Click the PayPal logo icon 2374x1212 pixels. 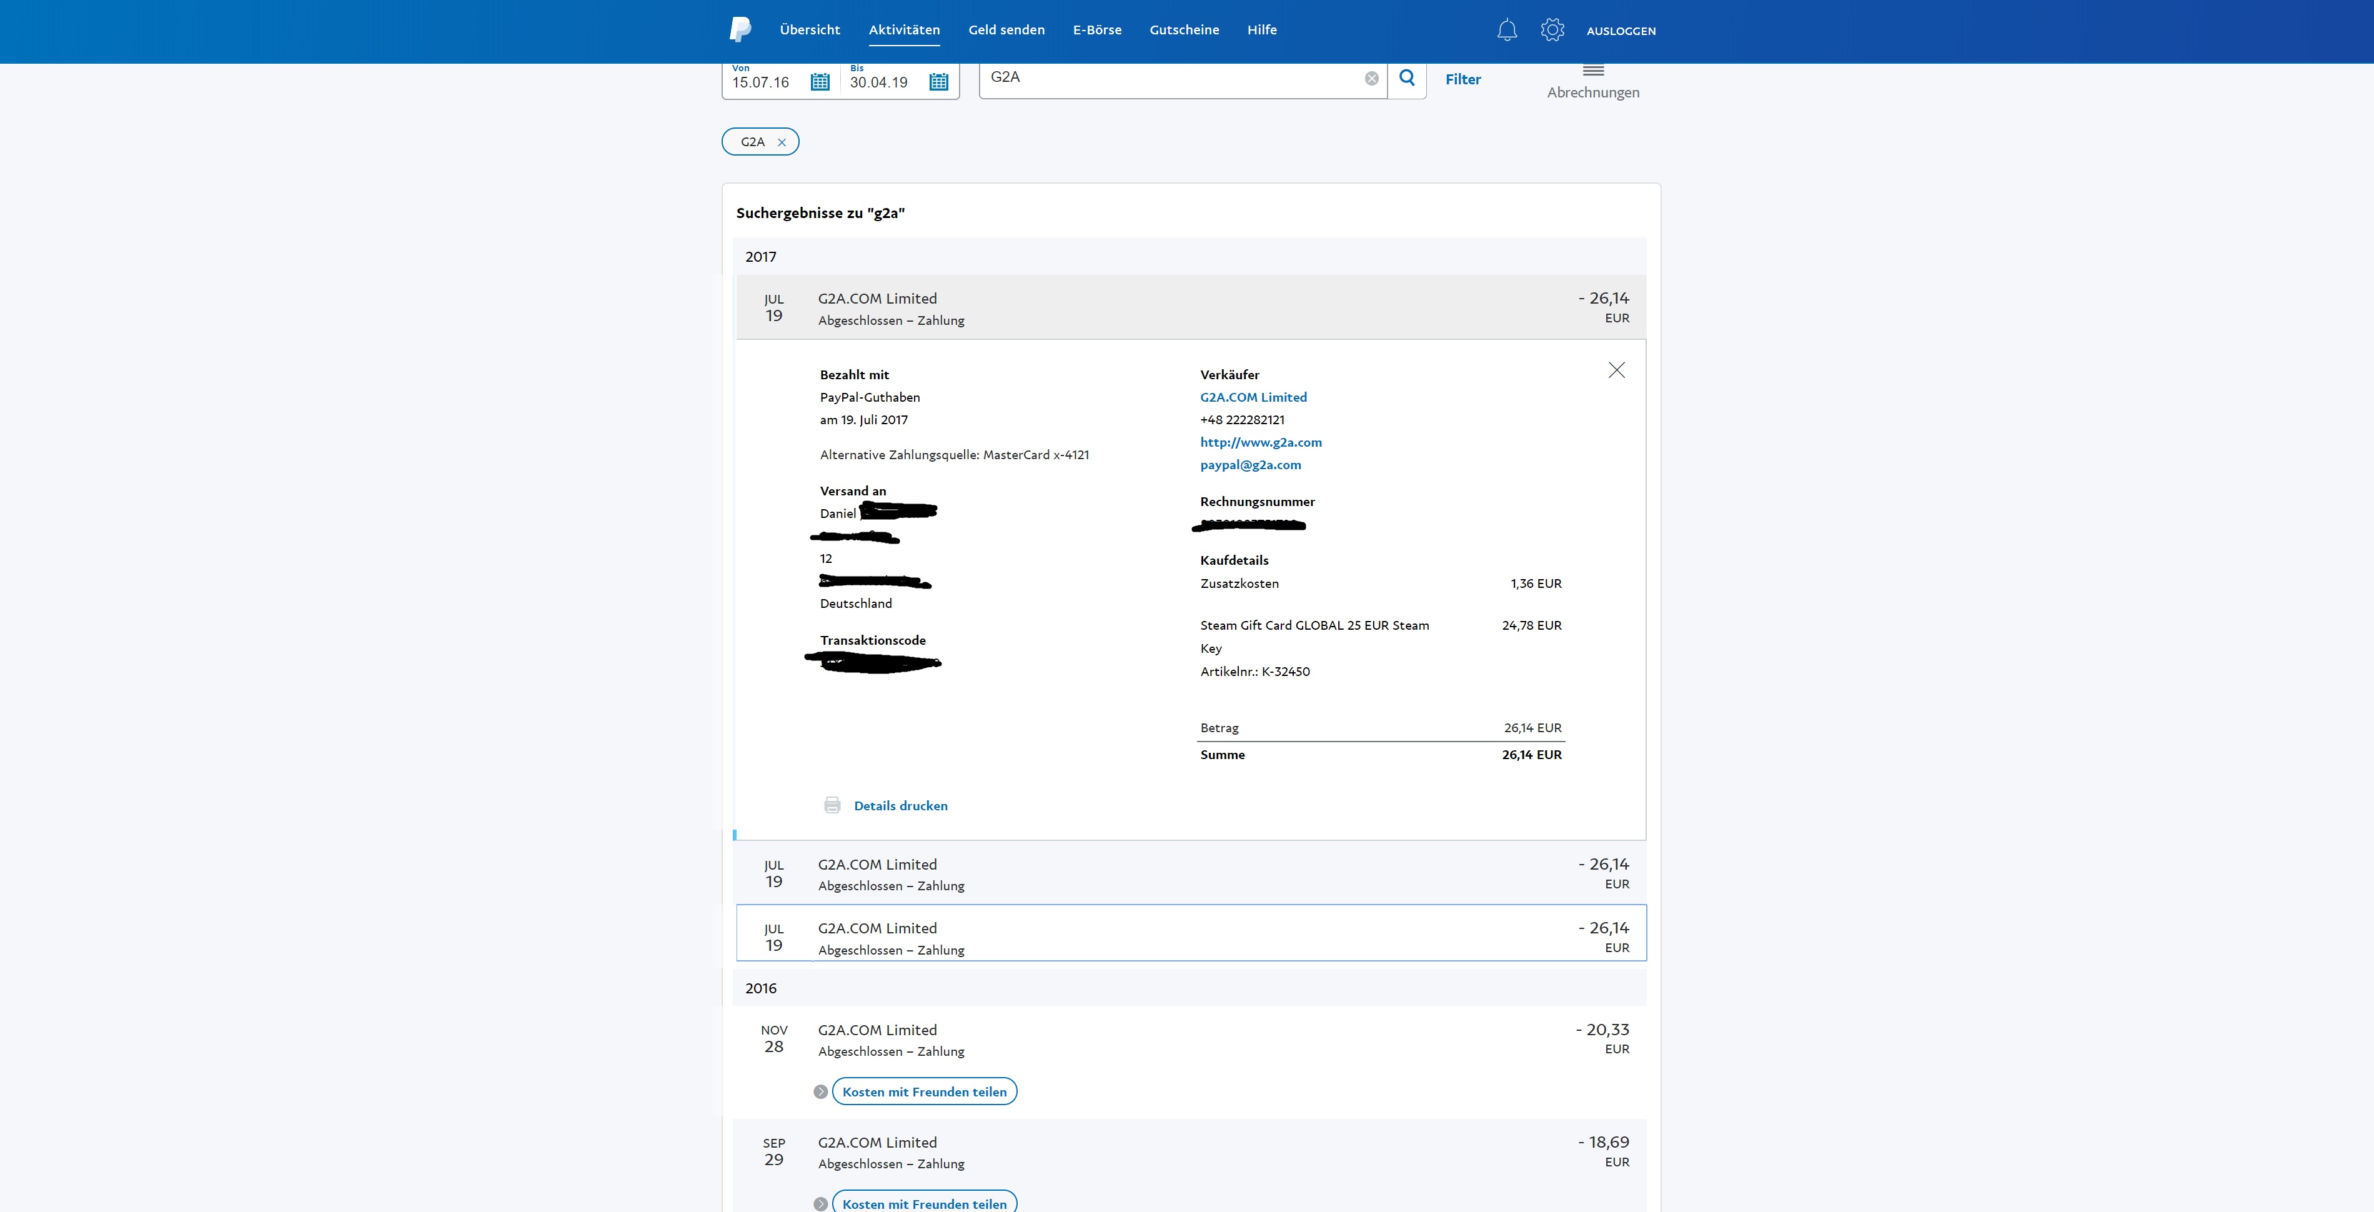click(x=740, y=29)
